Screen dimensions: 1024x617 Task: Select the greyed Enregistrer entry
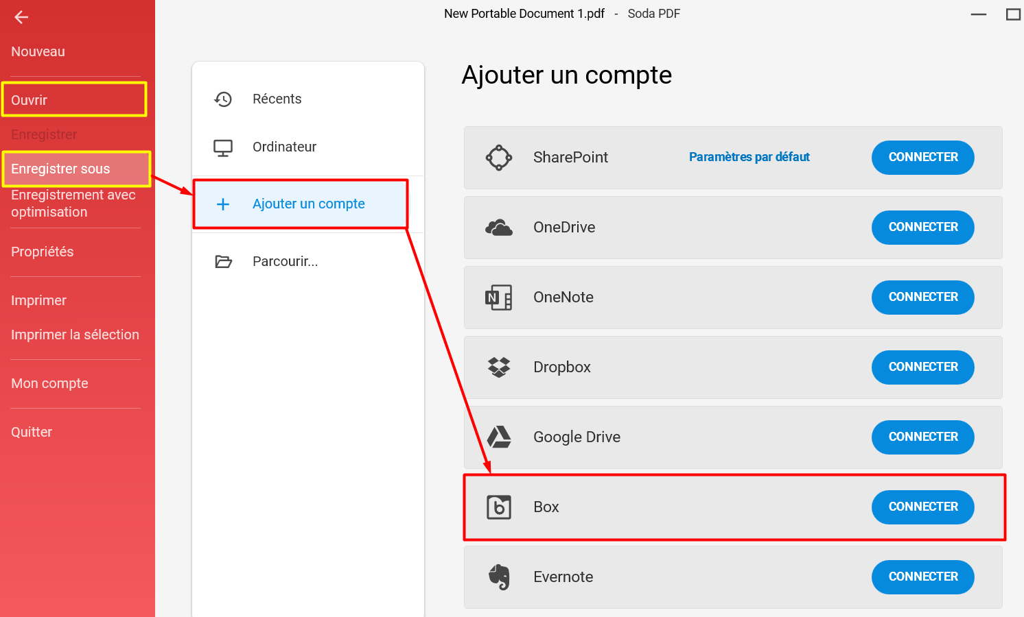[44, 134]
